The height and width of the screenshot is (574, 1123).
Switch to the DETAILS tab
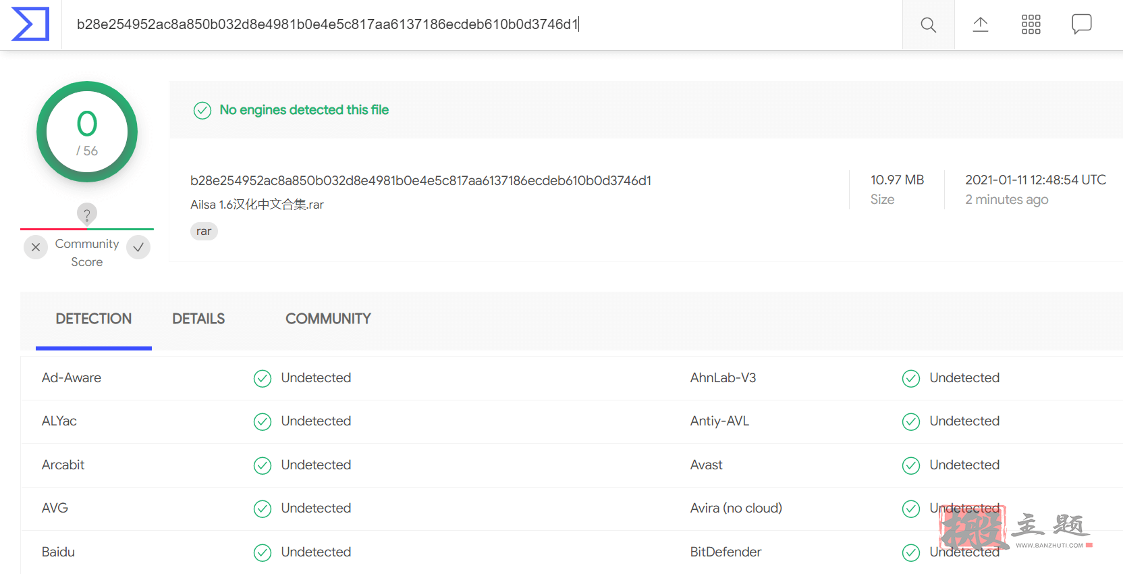click(198, 319)
